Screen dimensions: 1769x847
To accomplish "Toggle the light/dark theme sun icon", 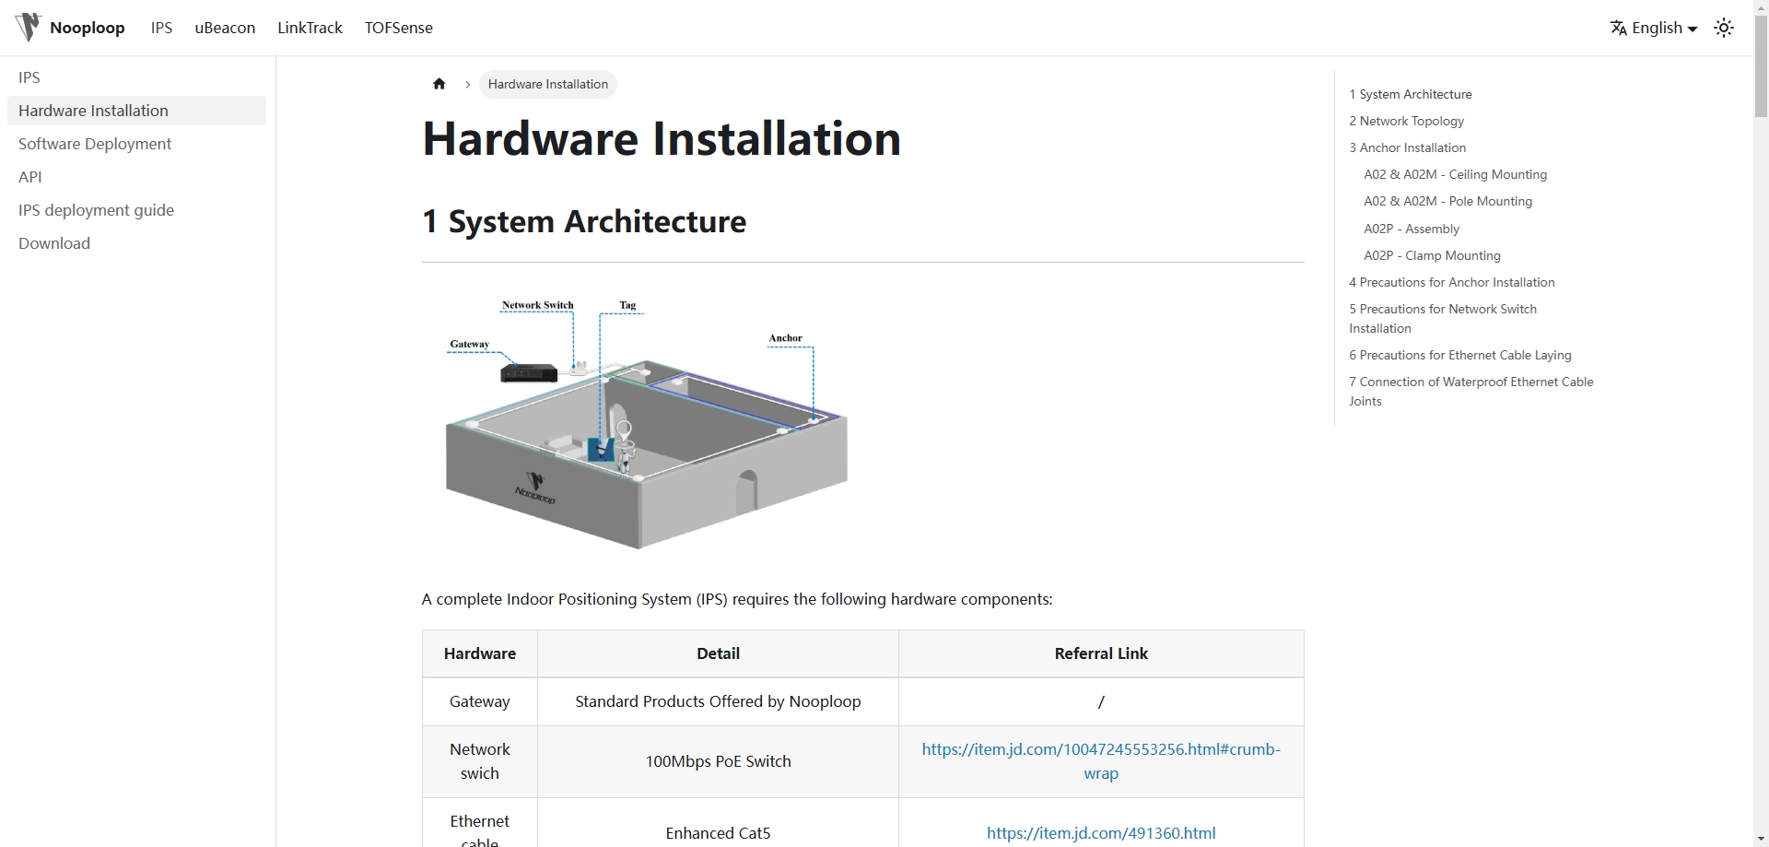I will point(1724,28).
